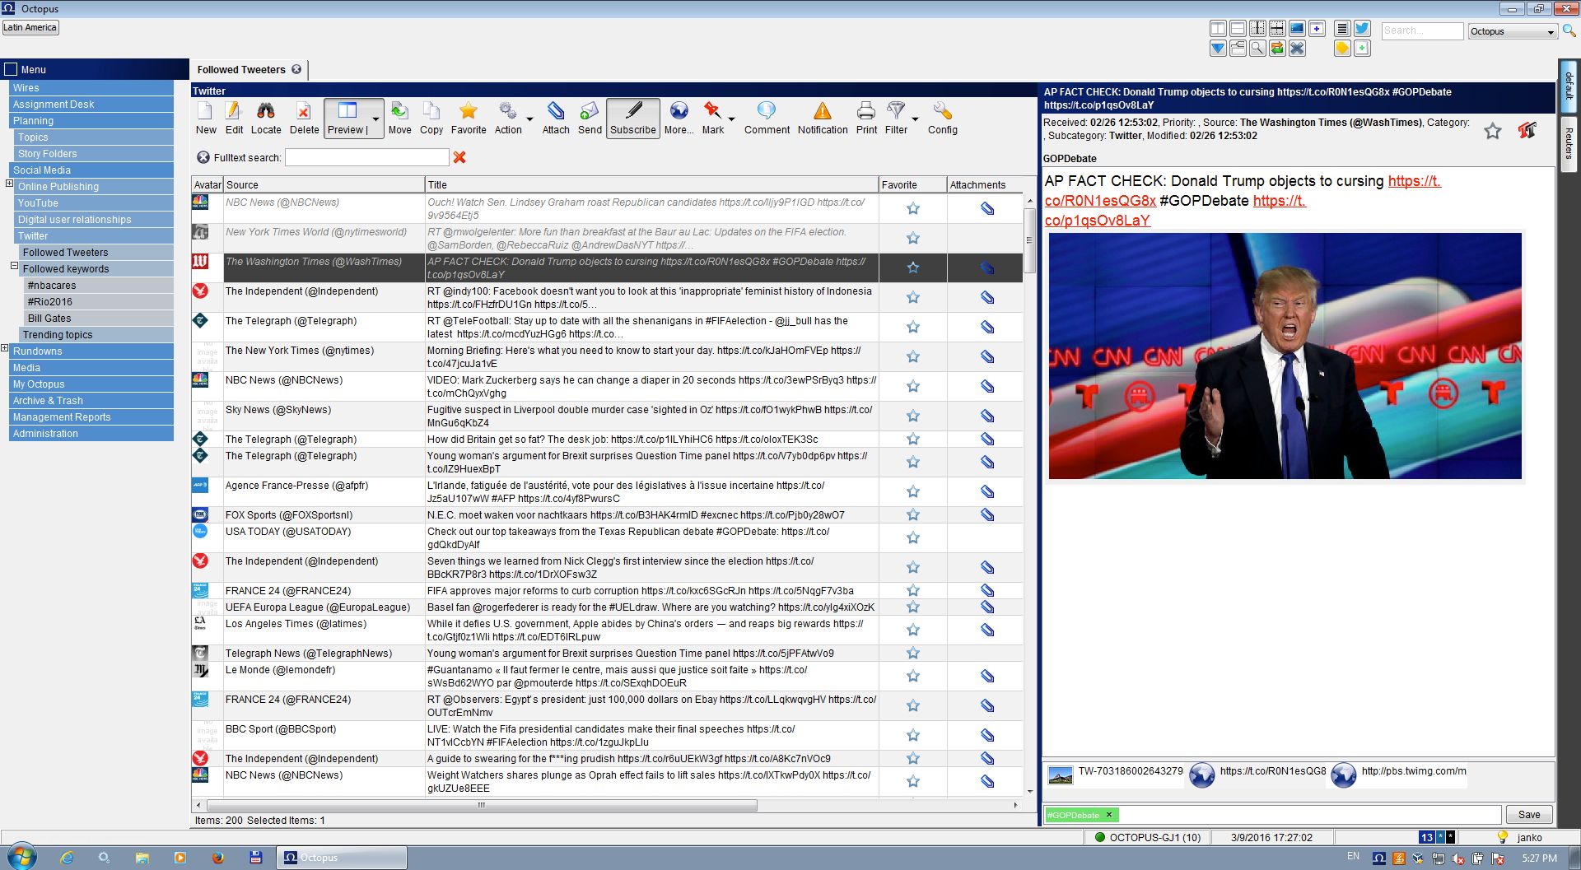The height and width of the screenshot is (870, 1581).
Task: Click the Save button in the detail pane
Action: [1528, 814]
